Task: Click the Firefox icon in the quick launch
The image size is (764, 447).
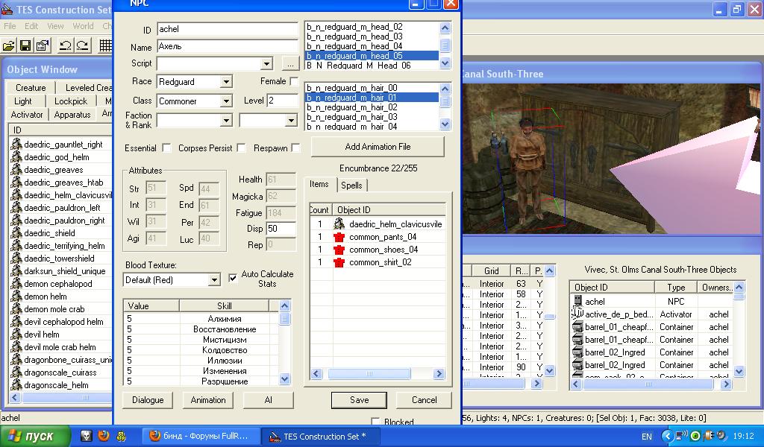Action: [104, 436]
